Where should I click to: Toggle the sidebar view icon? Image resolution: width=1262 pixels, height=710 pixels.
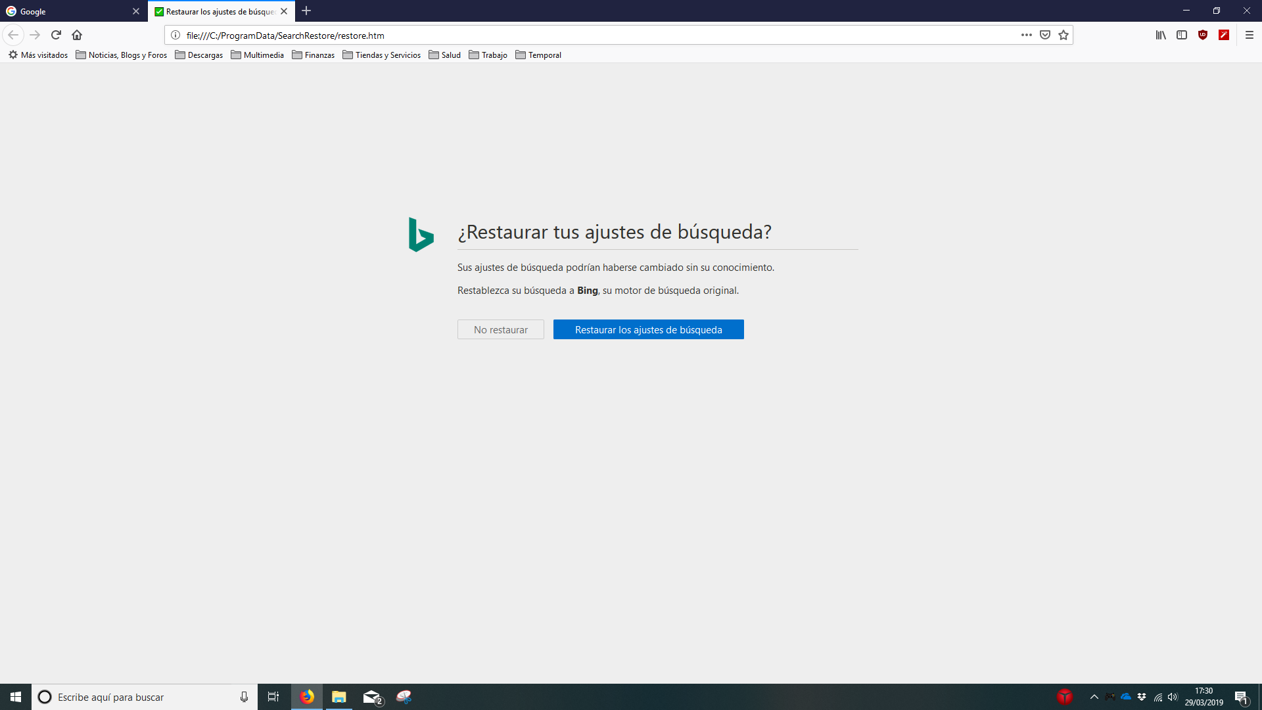pos(1182,35)
